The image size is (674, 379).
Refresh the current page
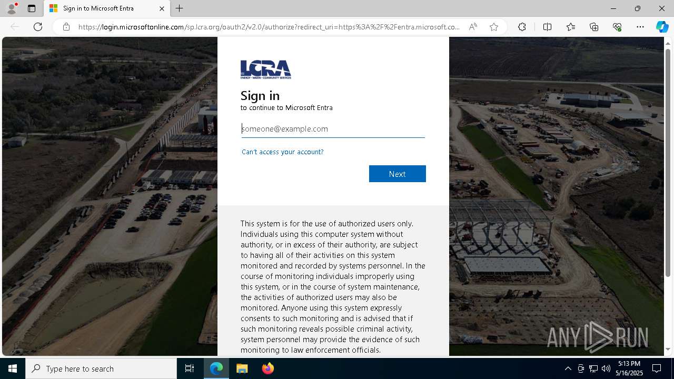38,27
